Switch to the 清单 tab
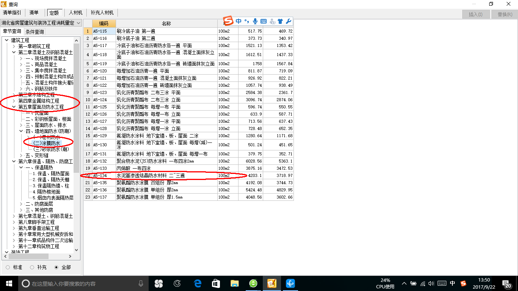The image size is (518, 291). point(34,13)
